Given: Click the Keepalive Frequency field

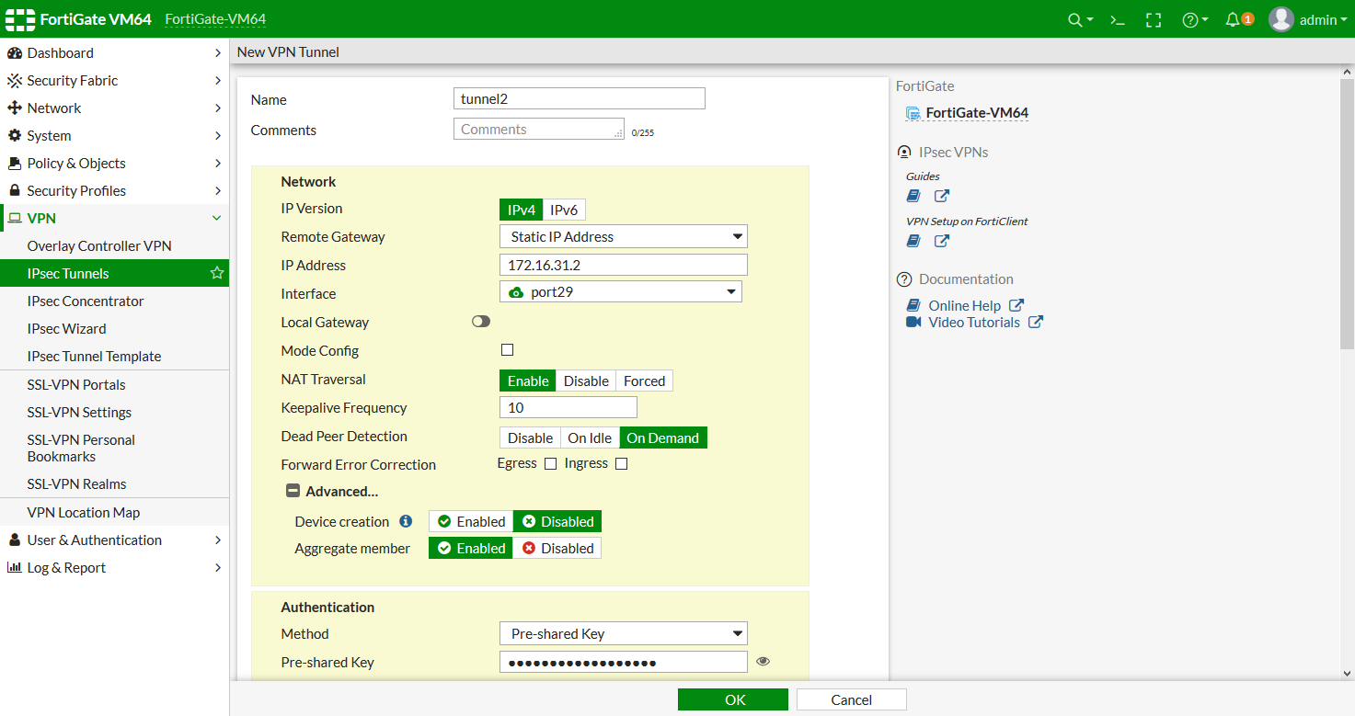Looking at the screenshot, I should (568, 407).
